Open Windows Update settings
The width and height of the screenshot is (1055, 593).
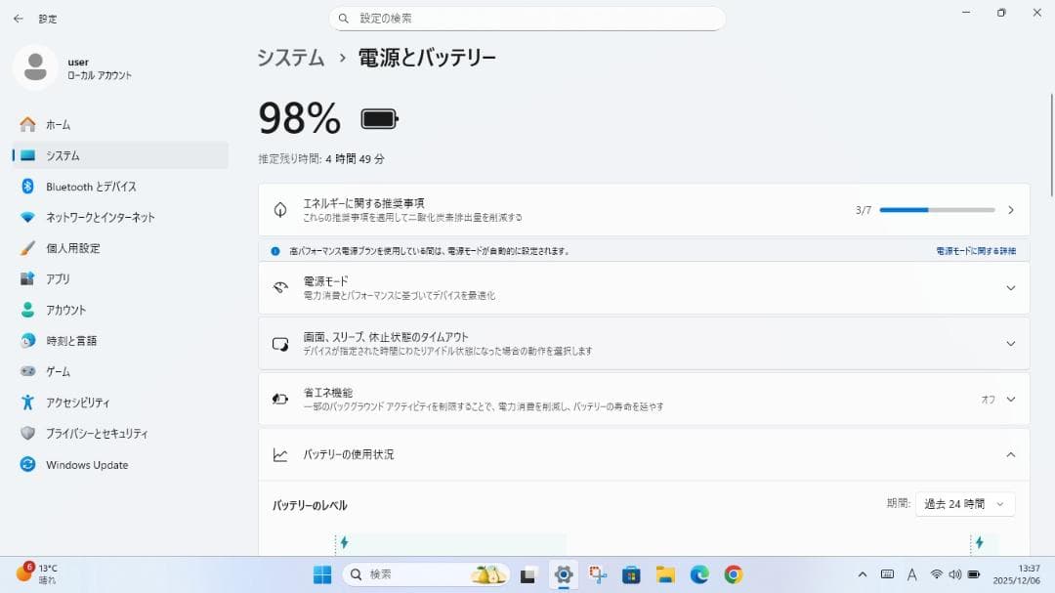coord(86,465)
